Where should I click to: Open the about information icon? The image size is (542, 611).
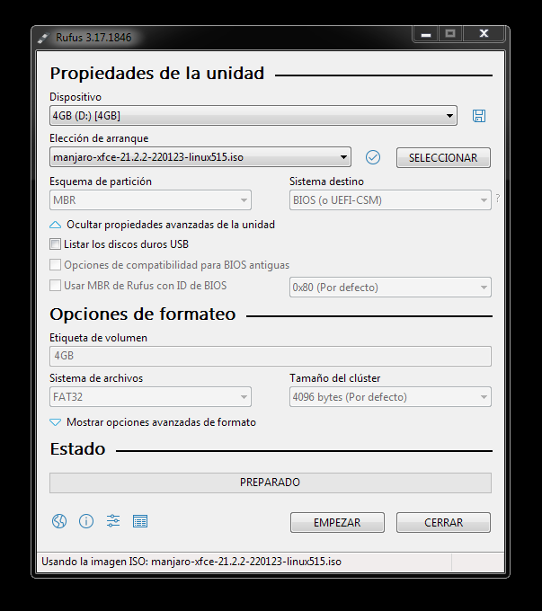86,521
